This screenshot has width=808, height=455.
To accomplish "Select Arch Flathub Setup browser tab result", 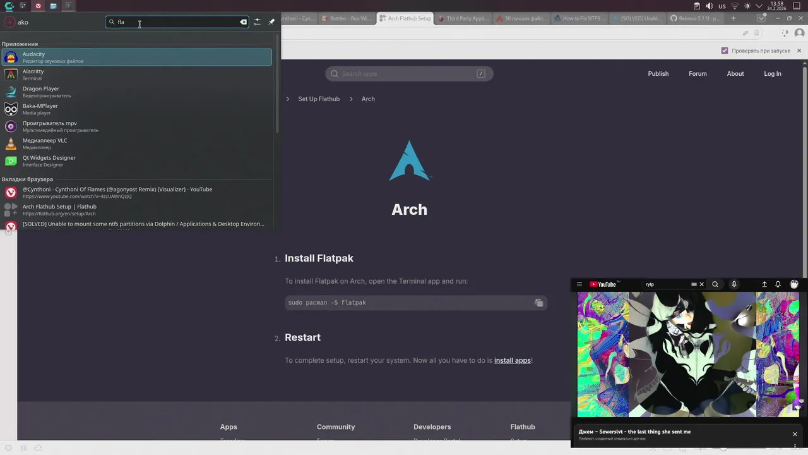I will [136, 210].
